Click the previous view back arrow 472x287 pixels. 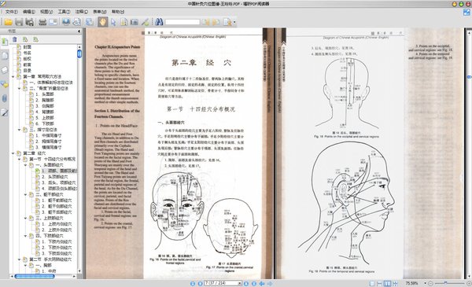(x=262, y=283)
